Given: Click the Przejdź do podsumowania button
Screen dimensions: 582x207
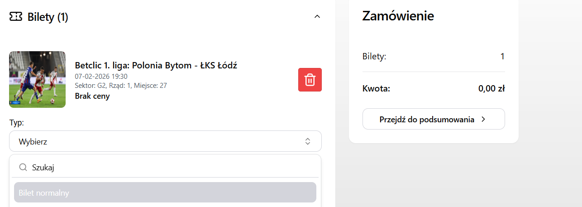Looking at the screenshot, I should 433,119.
